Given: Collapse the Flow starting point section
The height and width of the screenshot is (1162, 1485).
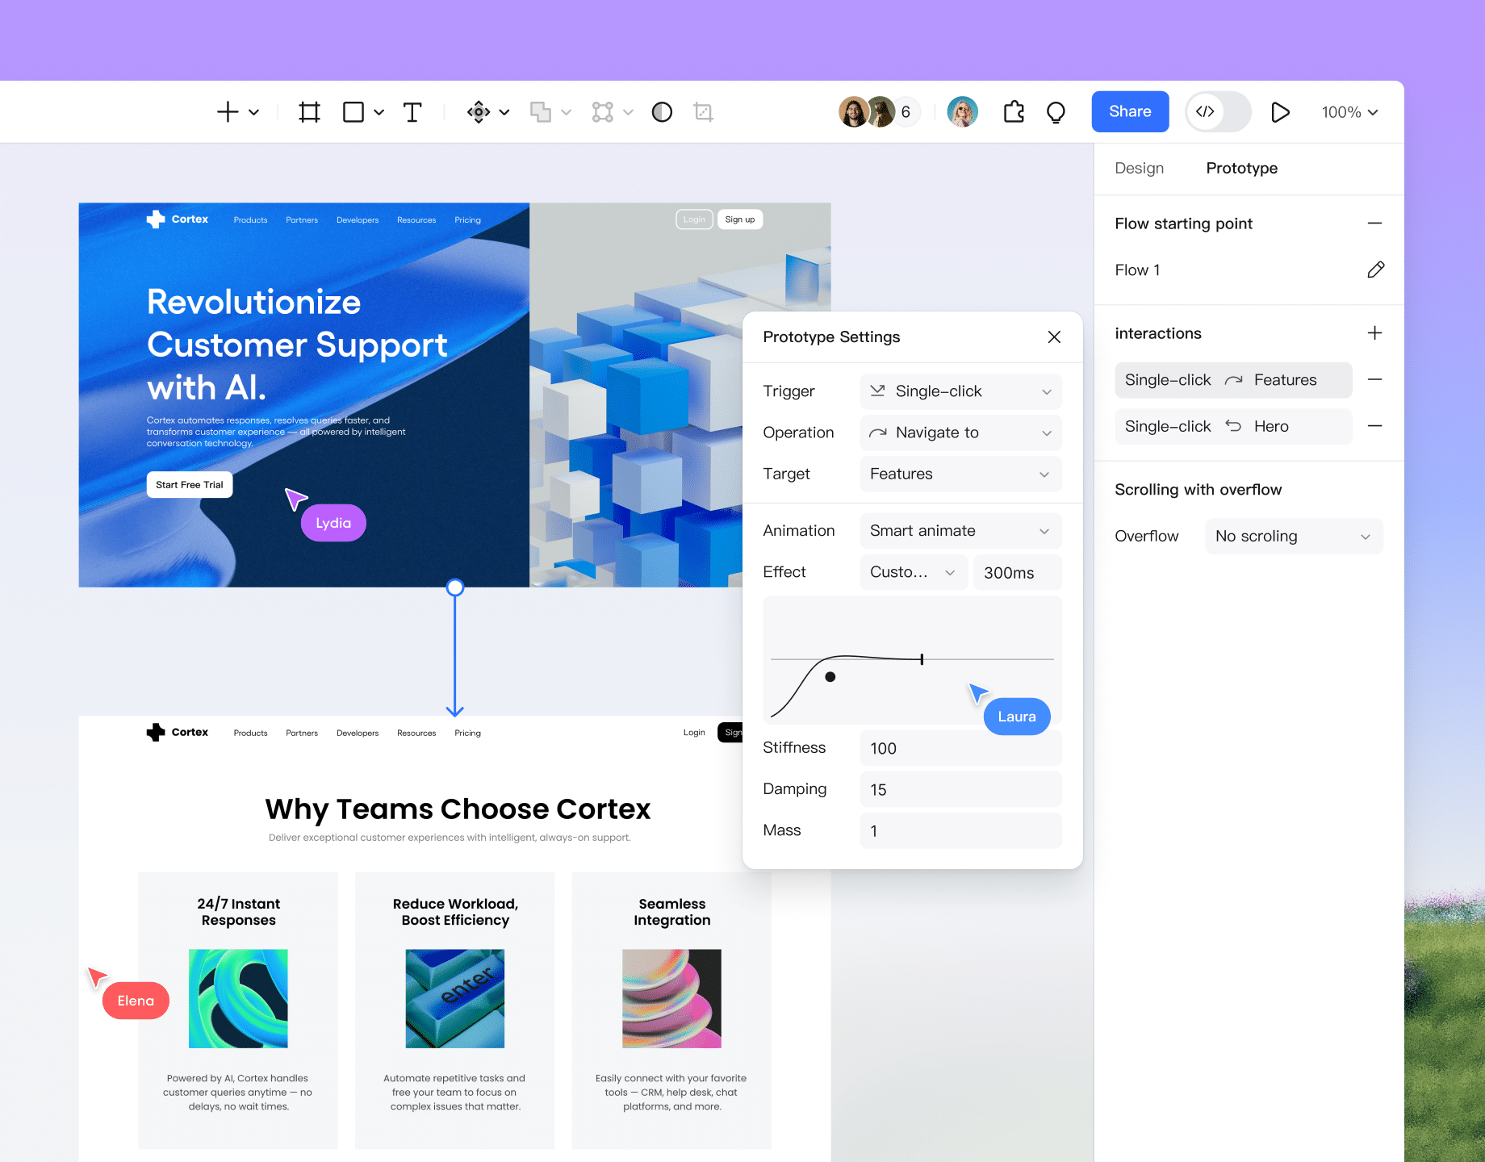Looking at the screenshot, I should coord(1375,224).
